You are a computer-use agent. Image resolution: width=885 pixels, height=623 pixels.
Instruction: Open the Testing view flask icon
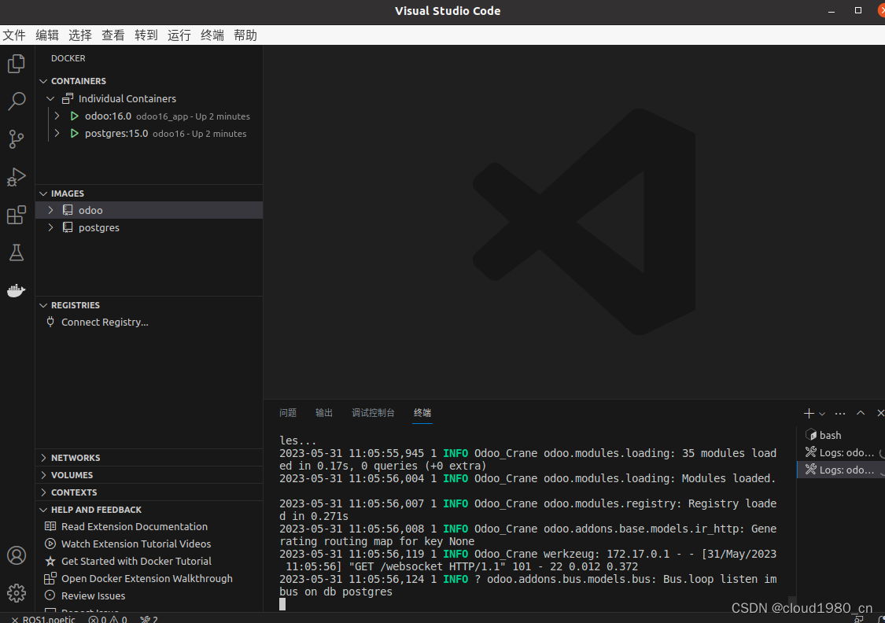17,253
